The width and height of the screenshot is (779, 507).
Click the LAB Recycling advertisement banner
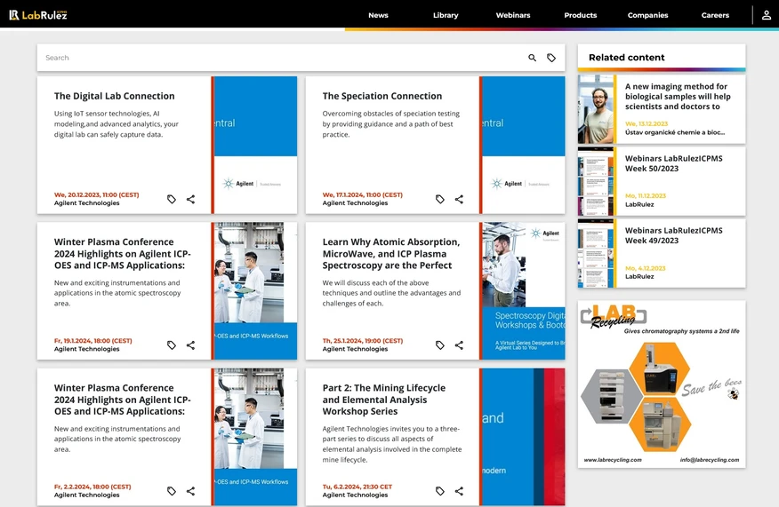pyautogui.click(x=662, y=384)
